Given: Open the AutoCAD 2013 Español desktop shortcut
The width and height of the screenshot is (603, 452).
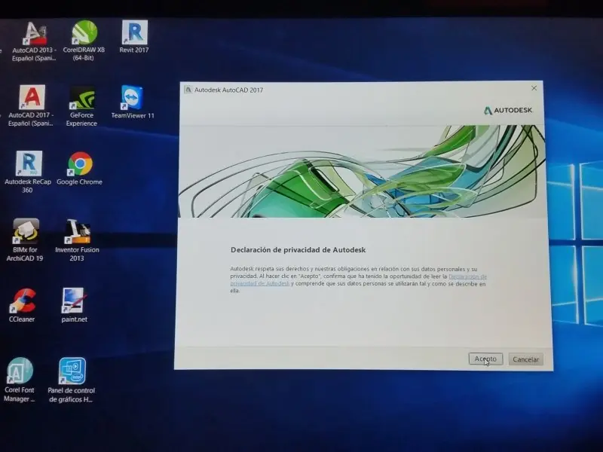Looking at the screenshot, I should coord(35,41).
